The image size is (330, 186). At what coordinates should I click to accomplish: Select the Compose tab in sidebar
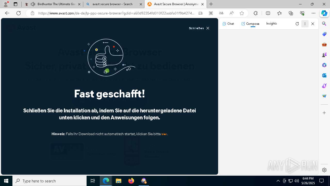click(250, 24)
